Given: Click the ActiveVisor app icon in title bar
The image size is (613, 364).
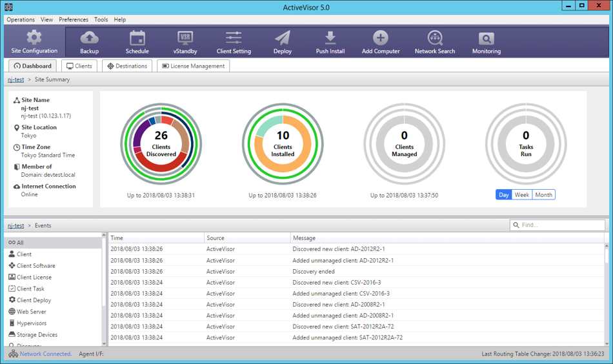Looking at the screenshot, I should pos(8,6).
